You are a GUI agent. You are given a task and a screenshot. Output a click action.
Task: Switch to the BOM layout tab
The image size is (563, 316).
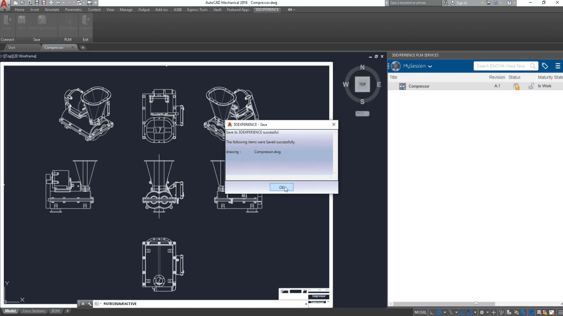(x=55, y=311)
